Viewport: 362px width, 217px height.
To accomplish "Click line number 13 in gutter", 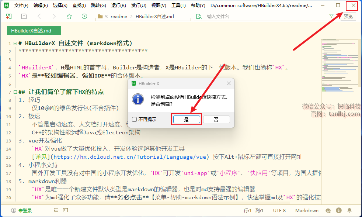I will pos(8,141).
